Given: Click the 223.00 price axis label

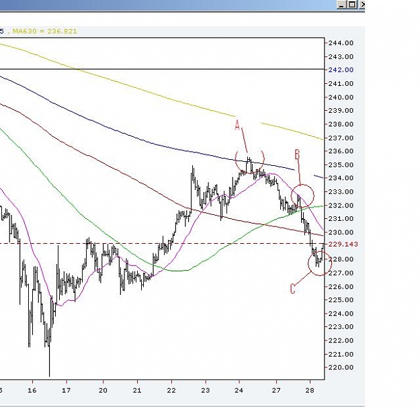Looking at the screenshot, I should coord(341,327).
